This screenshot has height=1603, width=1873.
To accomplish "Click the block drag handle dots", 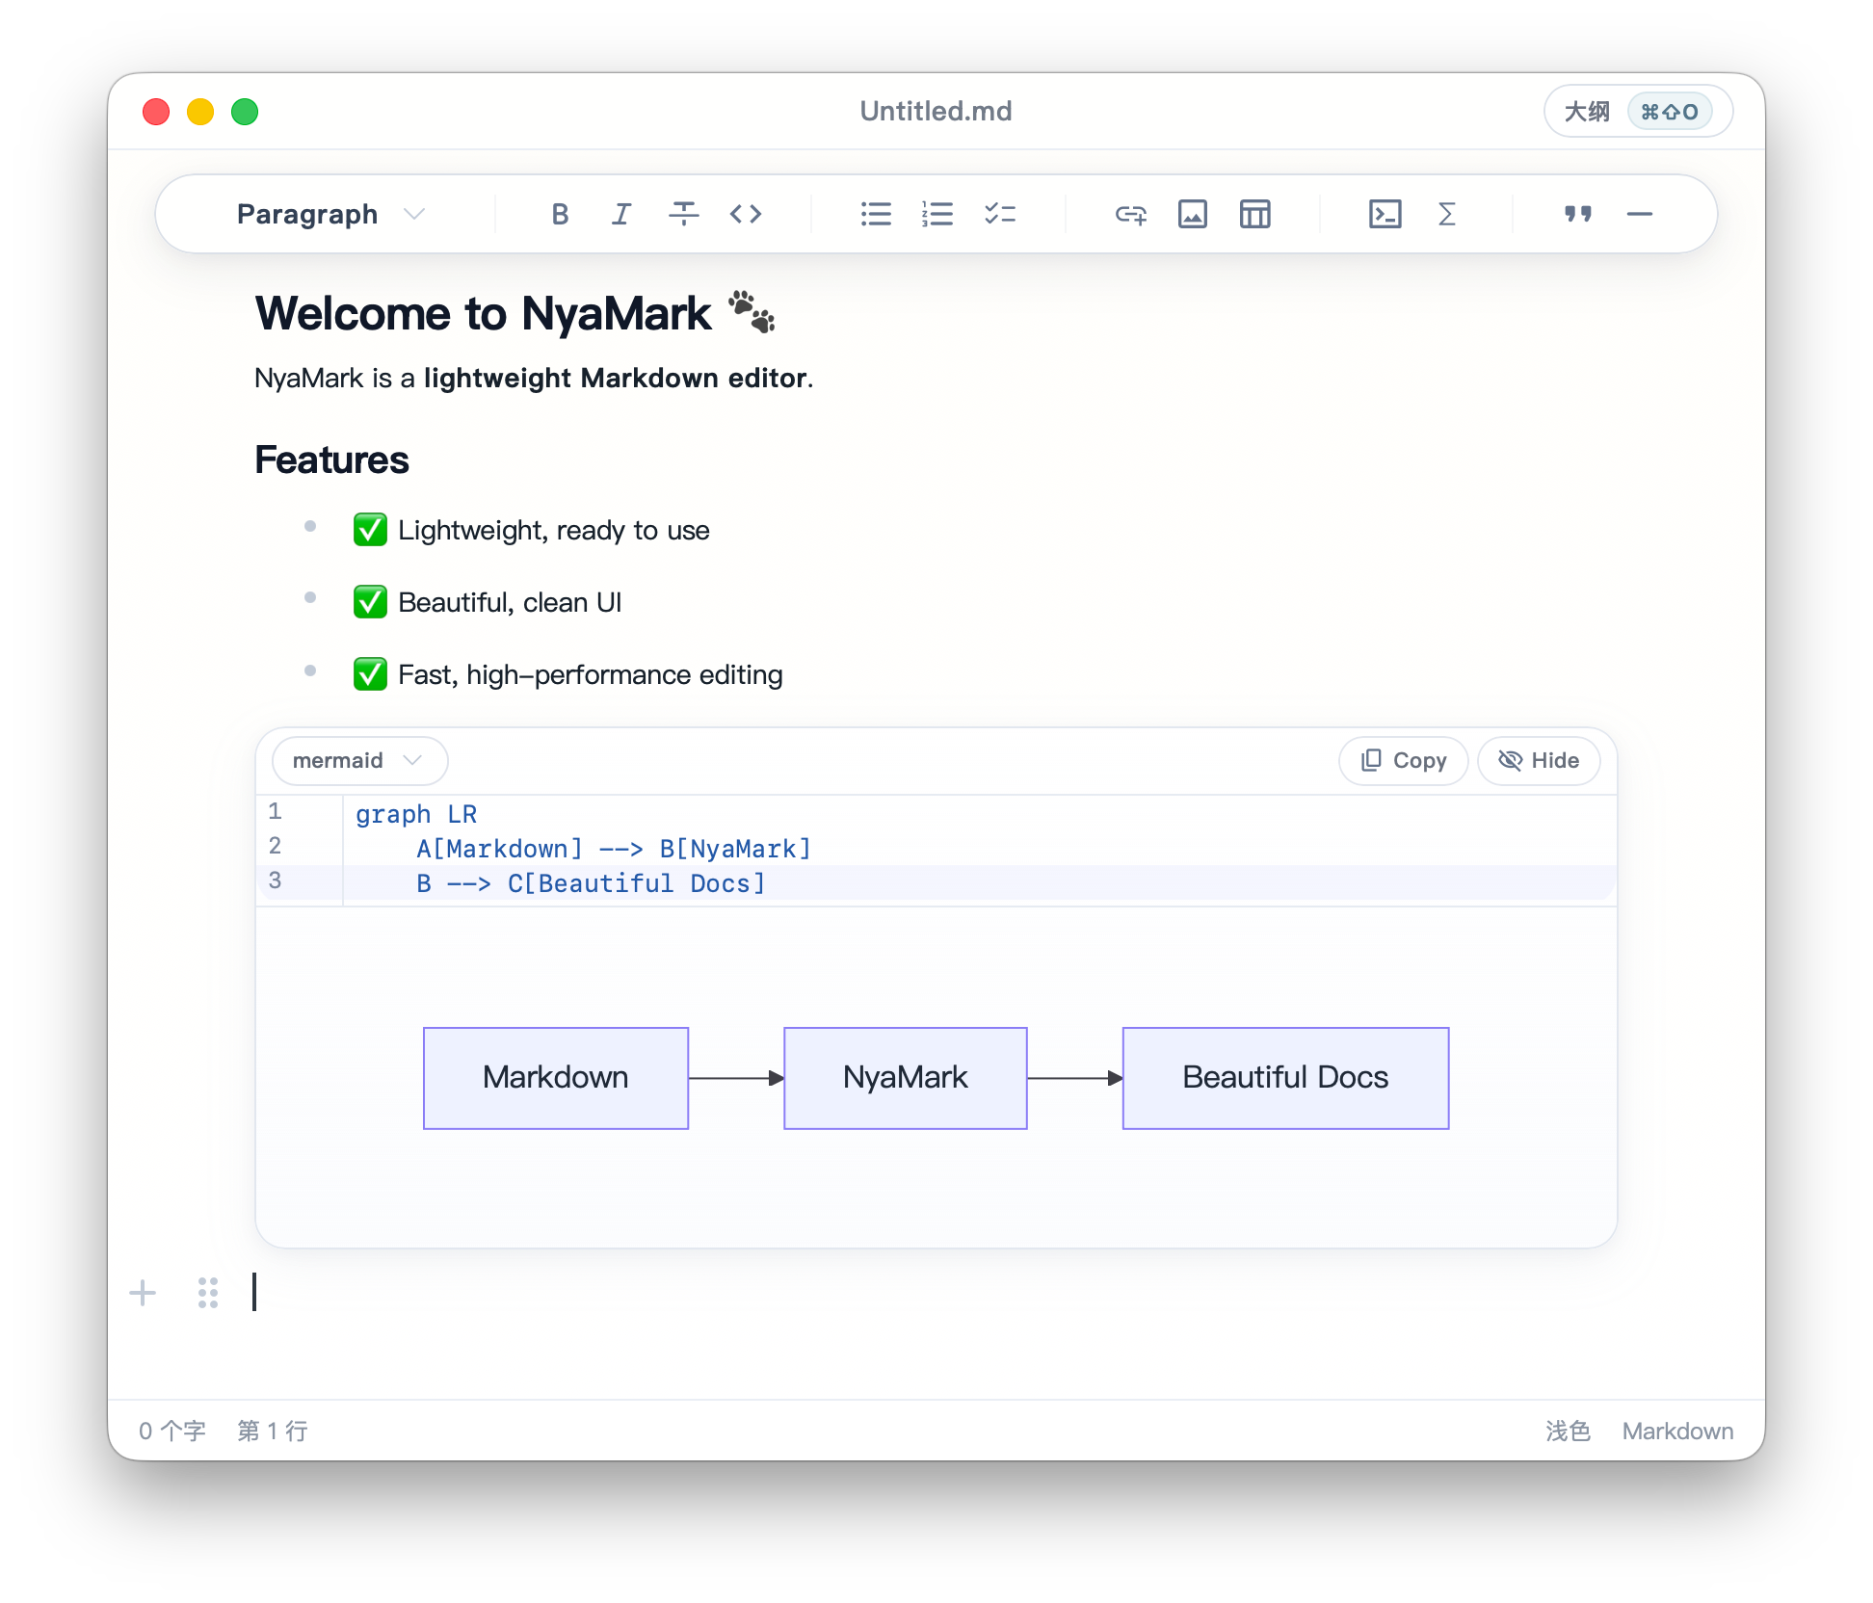I will click(x=208, y=1293).
